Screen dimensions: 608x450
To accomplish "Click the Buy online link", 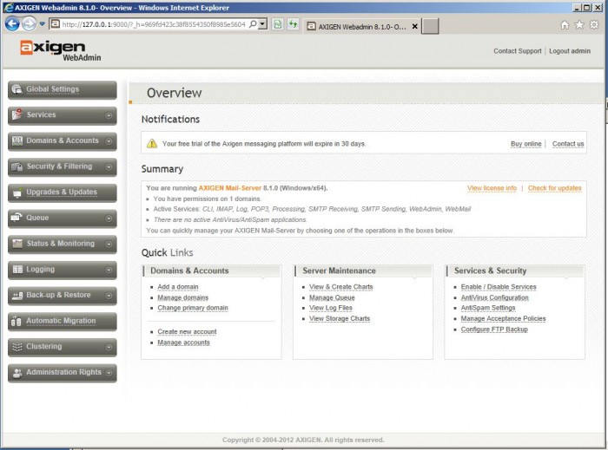I will [525, 144].
